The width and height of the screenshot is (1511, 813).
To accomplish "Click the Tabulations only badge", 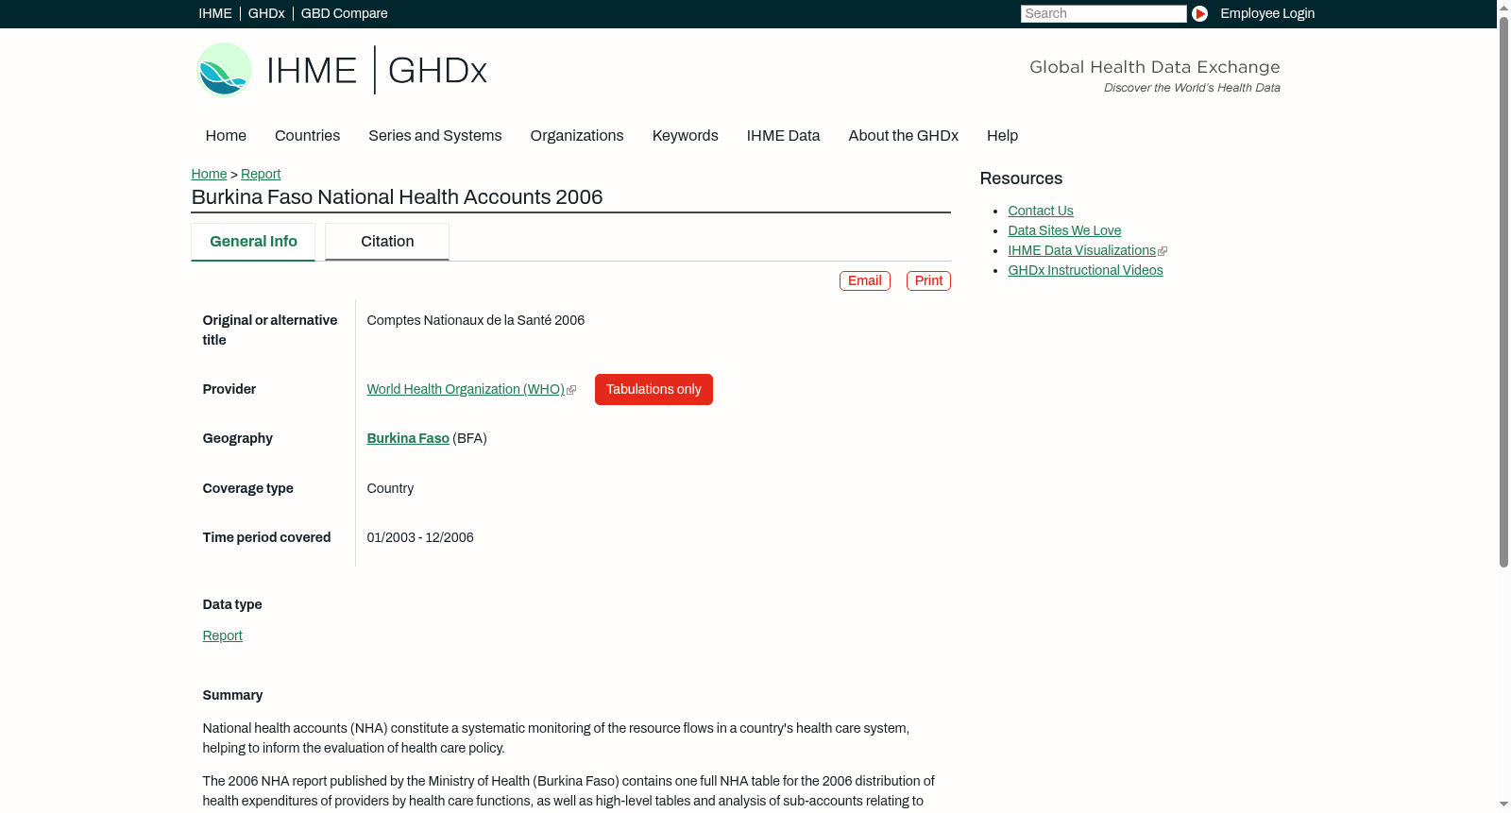I will pos(654,389).
